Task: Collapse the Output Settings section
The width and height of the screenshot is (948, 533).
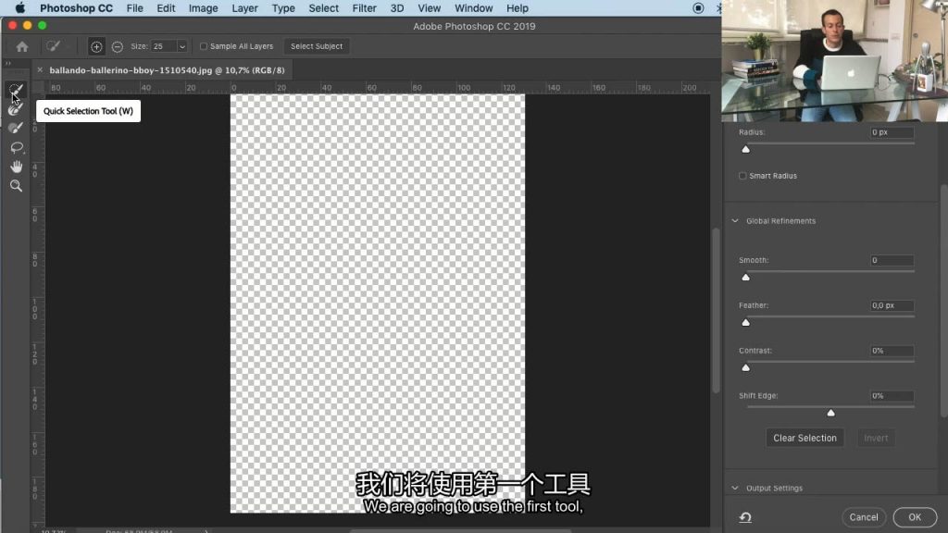Action: [735, 488]
